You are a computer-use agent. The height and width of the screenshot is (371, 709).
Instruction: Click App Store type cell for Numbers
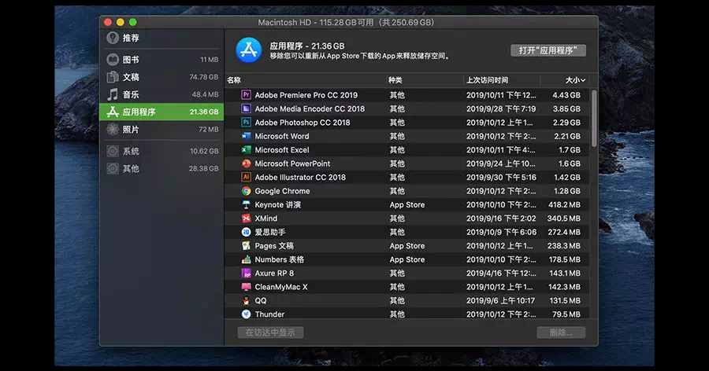coord(407,259)
